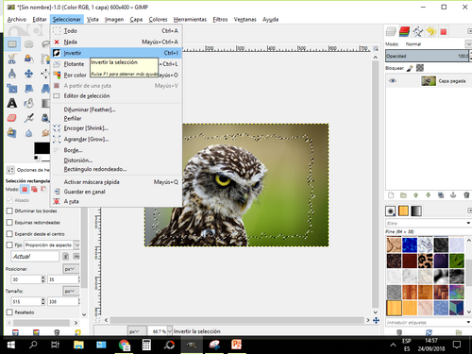
Task: Open the patterns filtro dropdown arrow
Action: click(468, 223)
